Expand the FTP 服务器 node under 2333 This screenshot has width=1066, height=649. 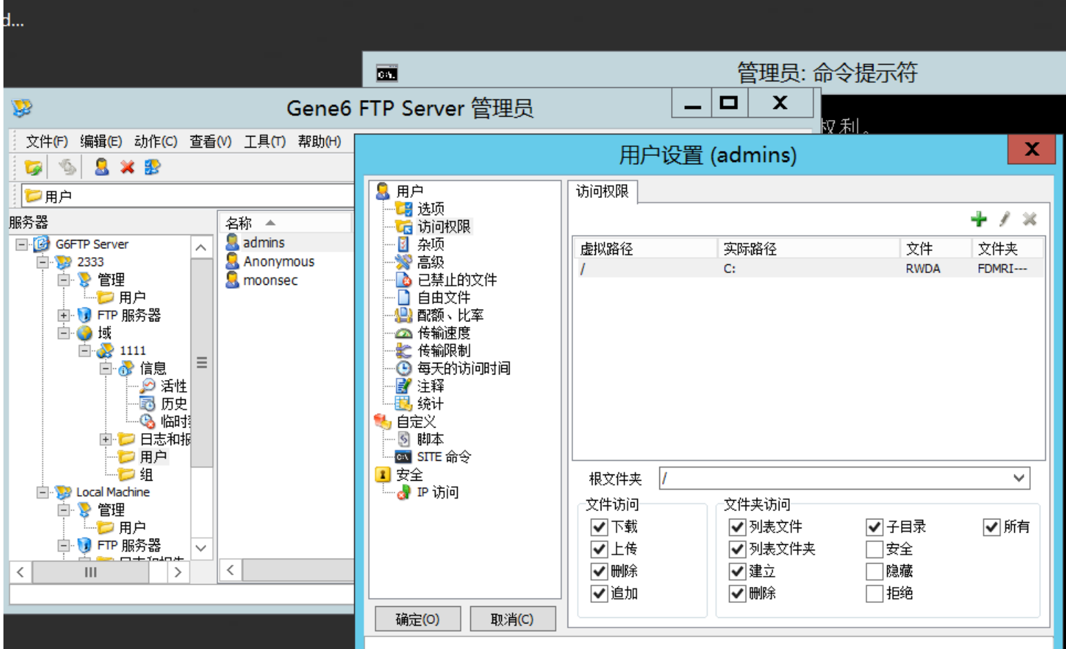click(x=64, y=315)
